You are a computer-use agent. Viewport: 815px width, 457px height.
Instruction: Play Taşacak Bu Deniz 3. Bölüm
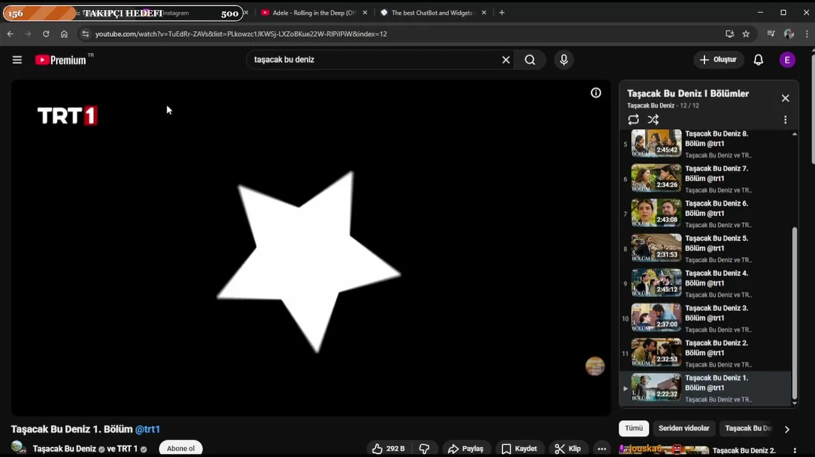705,319
